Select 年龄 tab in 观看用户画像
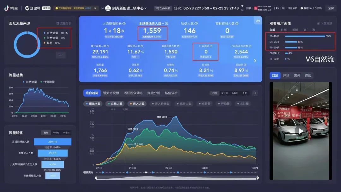This screenshot has width=341, height=192. point(272,30)
